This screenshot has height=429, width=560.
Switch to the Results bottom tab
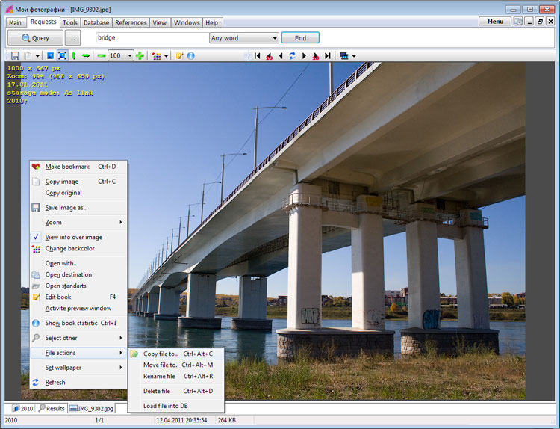coord(51,408)
